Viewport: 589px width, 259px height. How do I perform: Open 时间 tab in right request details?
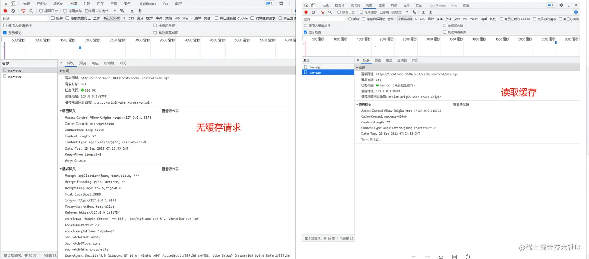[415, 60]
